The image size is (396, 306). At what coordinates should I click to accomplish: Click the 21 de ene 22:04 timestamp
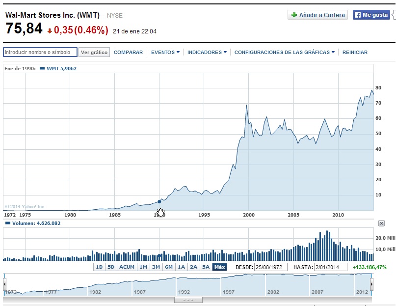[x=134, y=31]
